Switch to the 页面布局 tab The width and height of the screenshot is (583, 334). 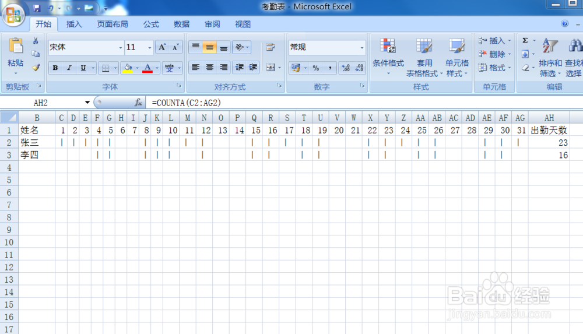113,24
